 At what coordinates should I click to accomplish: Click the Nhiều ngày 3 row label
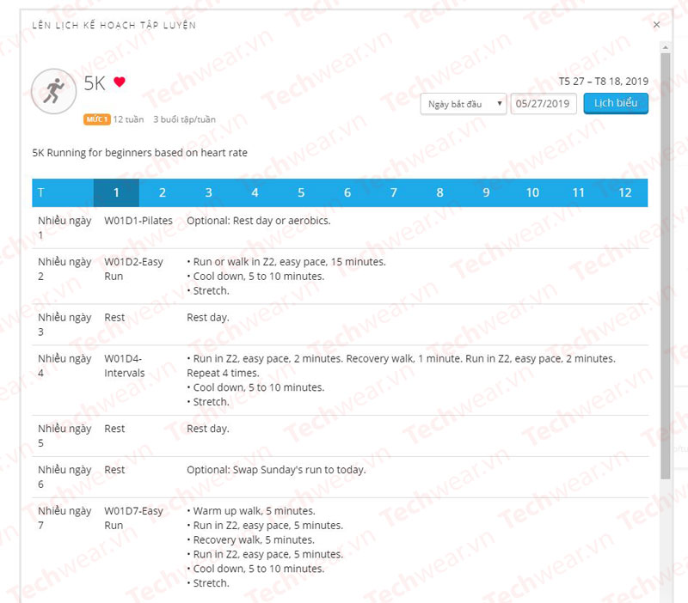point(64,325)
